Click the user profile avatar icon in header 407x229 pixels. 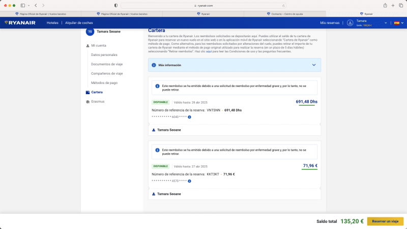click(x=350, y=23)
